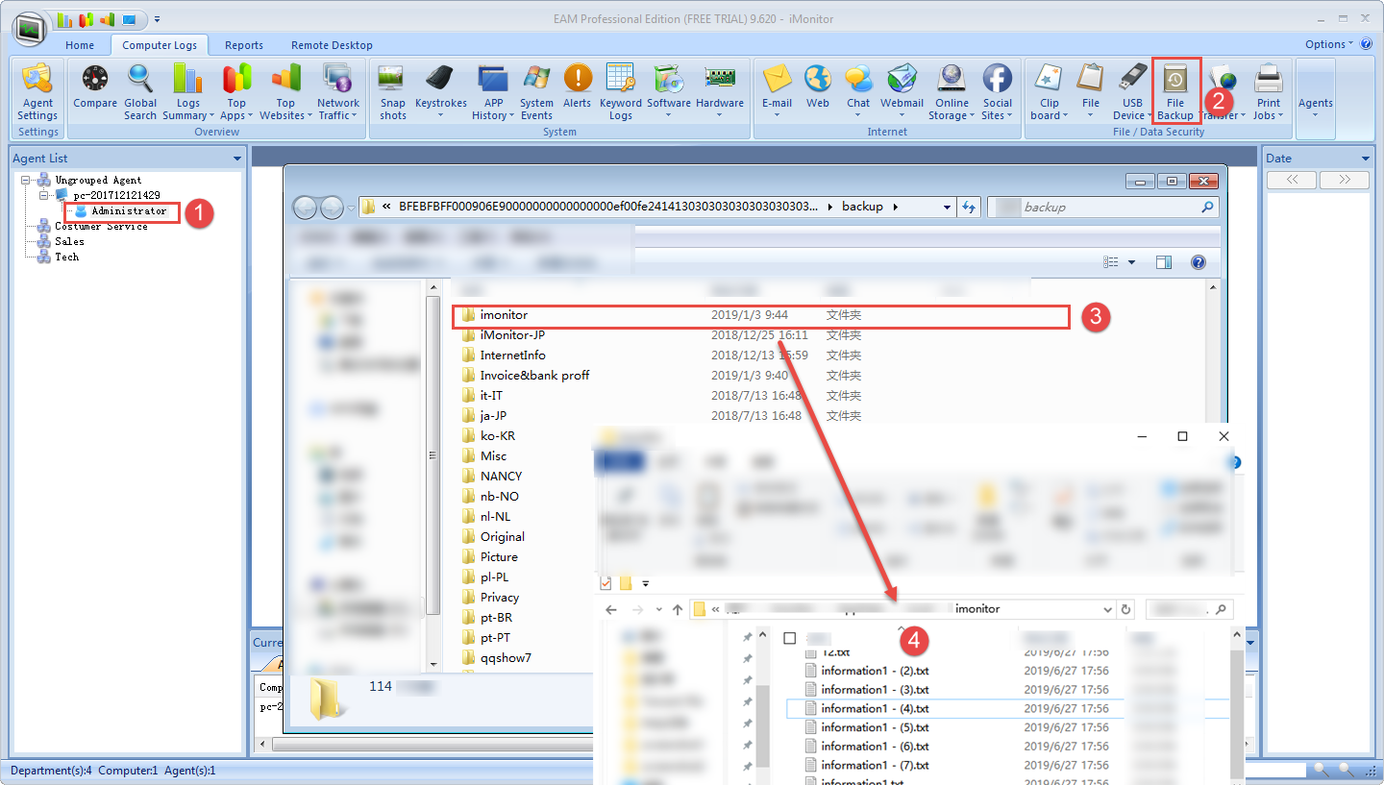This screenshot has width=1384, height=785.
Task: Switch to the Home tab
Action: [x=80, y=45]
